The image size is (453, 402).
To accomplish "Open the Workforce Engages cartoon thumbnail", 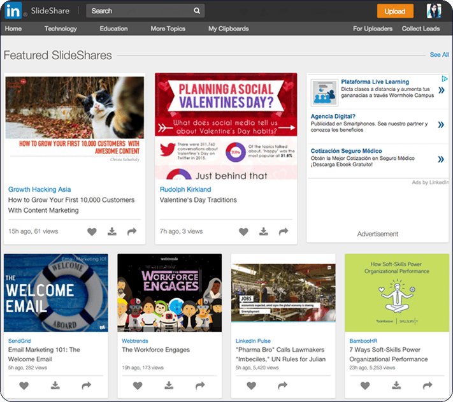I will click(169, 293).
